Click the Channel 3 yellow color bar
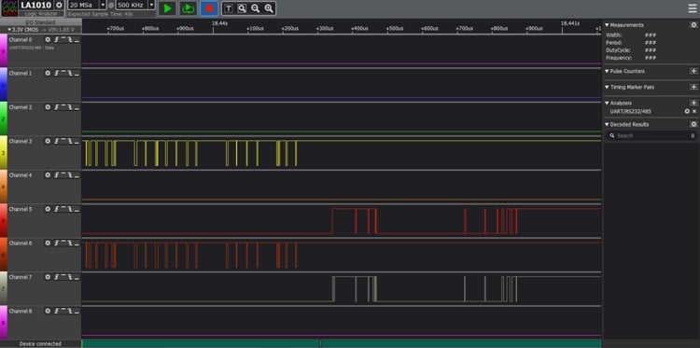Image resolution: width=700 pixels, height=348 pixels. pos(3,153)
